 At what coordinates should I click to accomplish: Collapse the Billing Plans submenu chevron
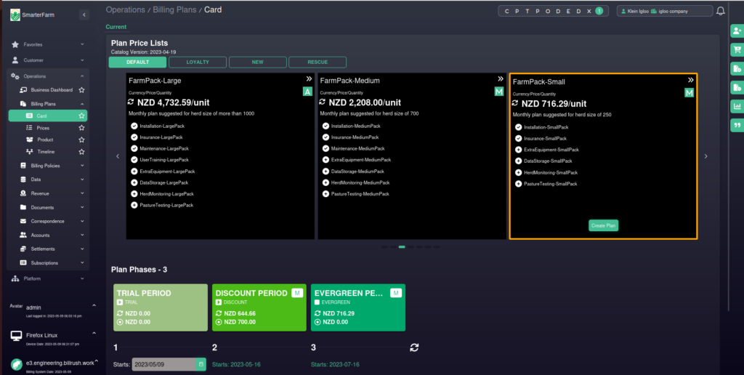point(82,104)
